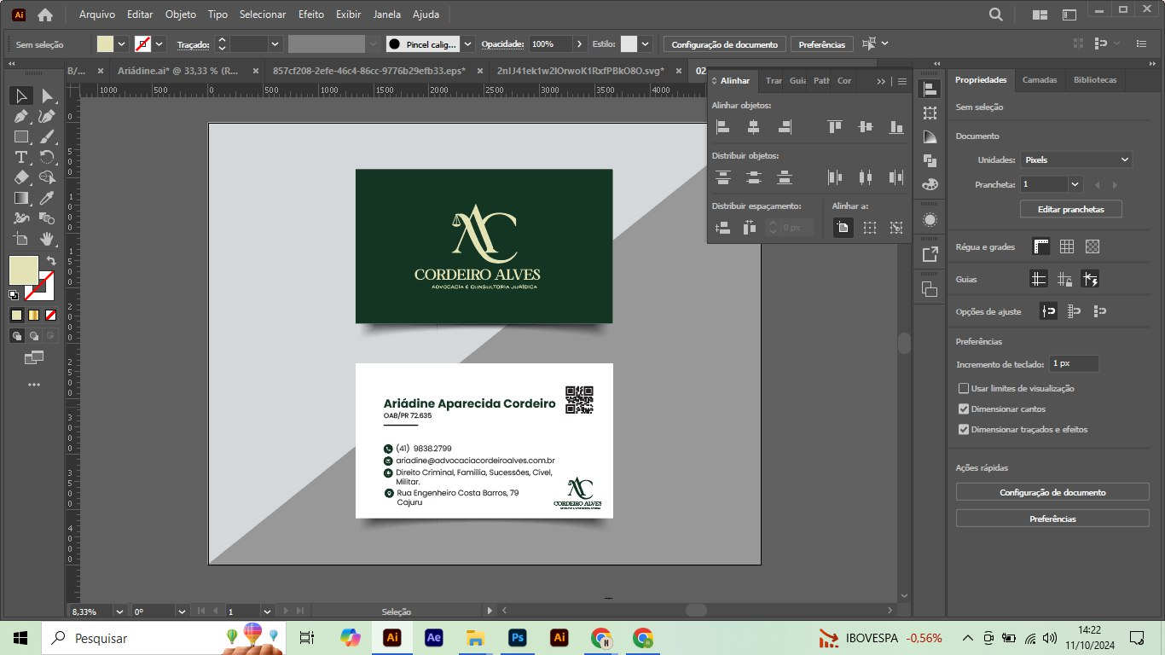
Task: Switch to the Bibliotecas tab
Action: point(1095,79)
